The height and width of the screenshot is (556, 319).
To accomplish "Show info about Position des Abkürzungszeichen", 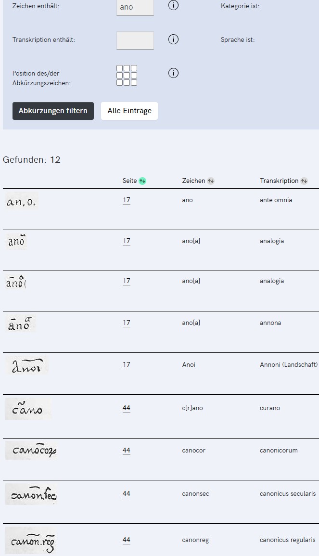I will [x=173, y=73].
